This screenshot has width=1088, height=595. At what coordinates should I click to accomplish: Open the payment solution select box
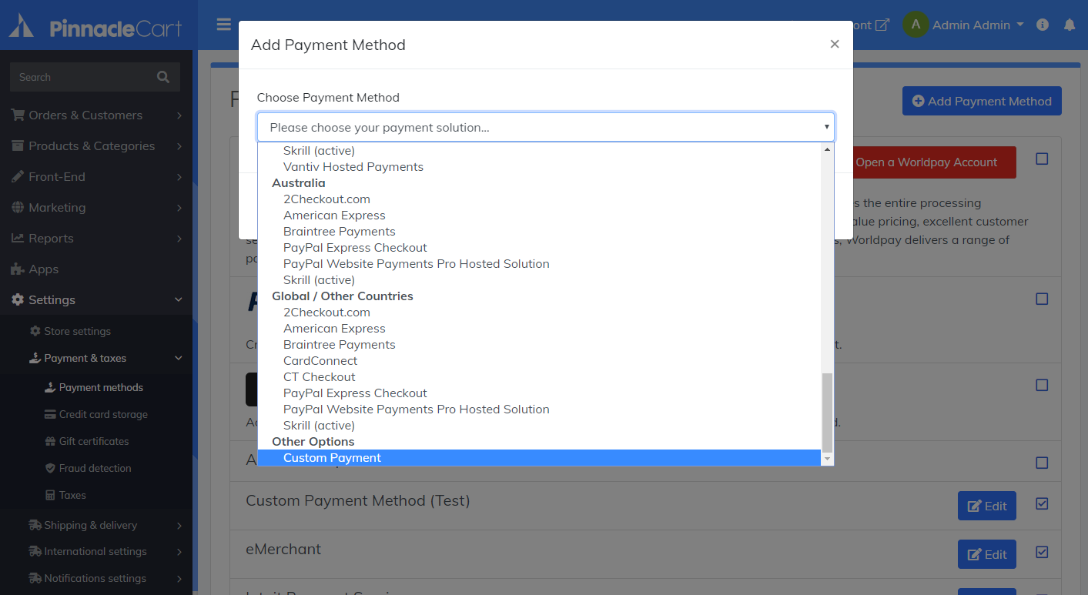click(546, 127)
